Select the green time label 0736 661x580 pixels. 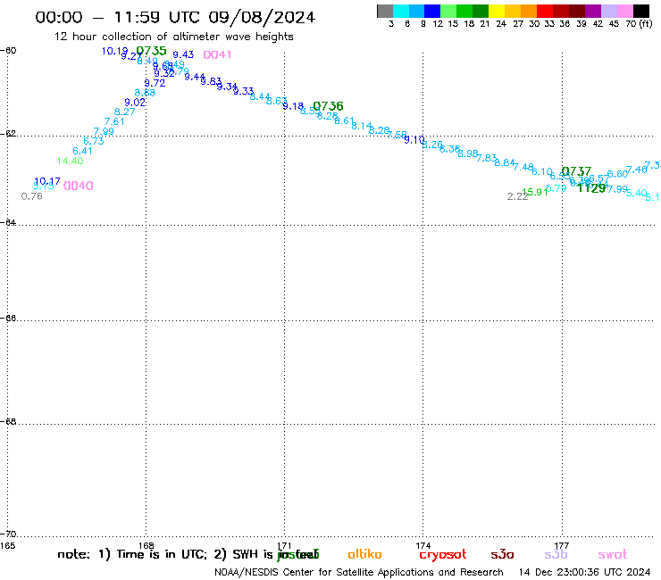[328, 106]
